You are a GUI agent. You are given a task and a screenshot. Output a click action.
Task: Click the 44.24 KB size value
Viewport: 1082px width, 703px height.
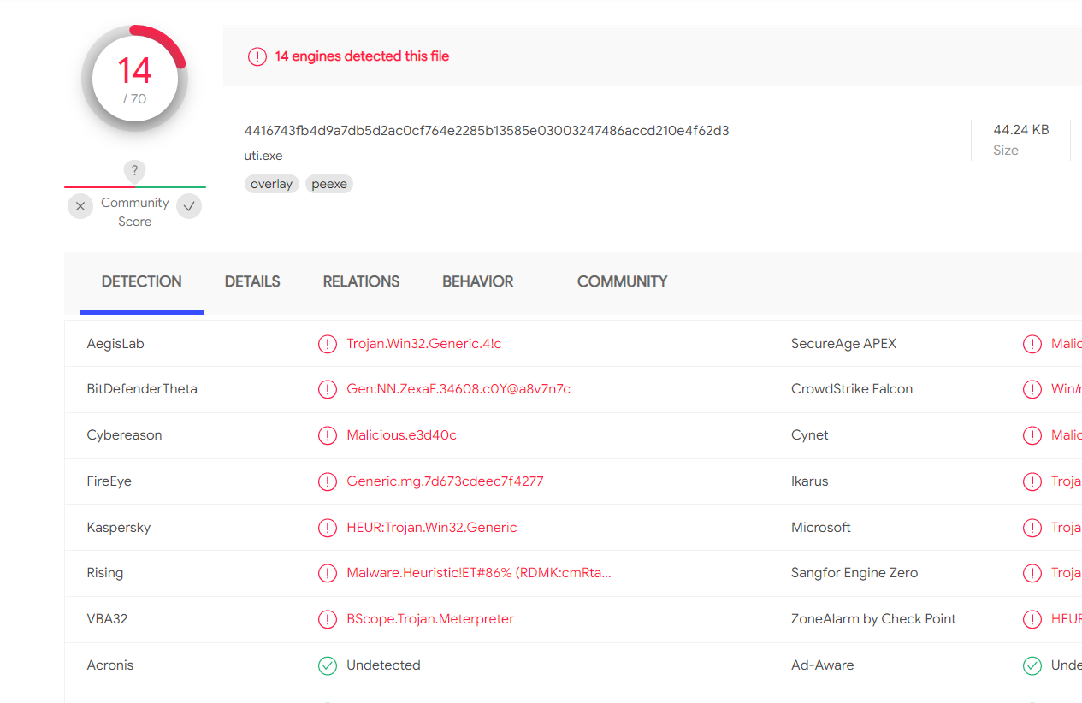tap(1021, 130)
